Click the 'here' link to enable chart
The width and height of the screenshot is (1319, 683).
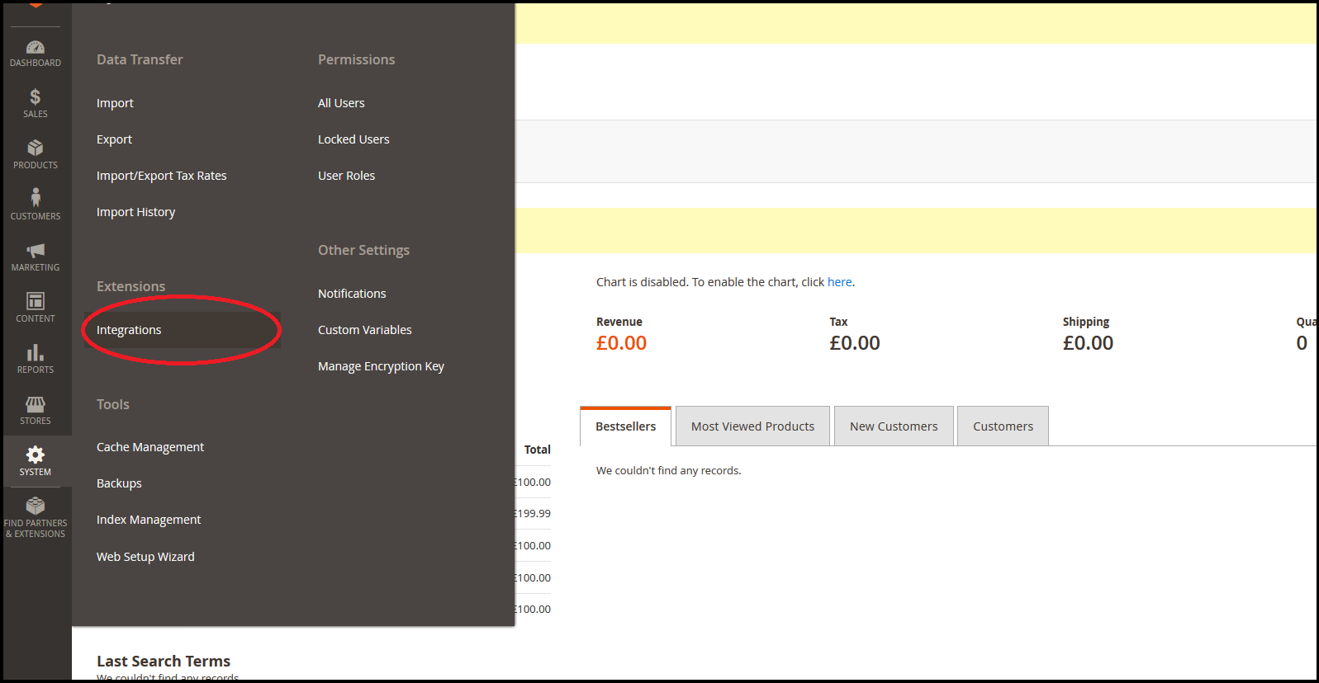(x=839, y=282)
